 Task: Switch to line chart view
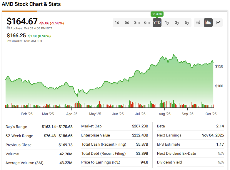click(x=218, y=23)
